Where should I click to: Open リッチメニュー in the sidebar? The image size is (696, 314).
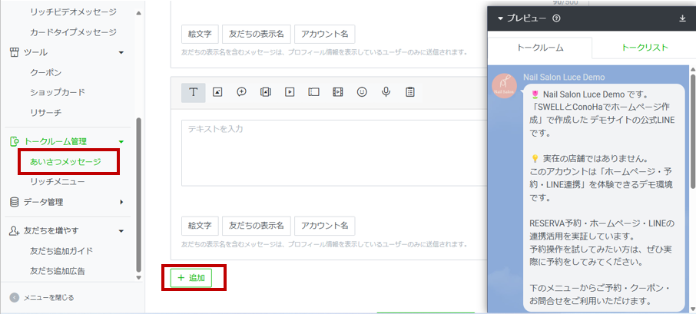click(58, 182)
